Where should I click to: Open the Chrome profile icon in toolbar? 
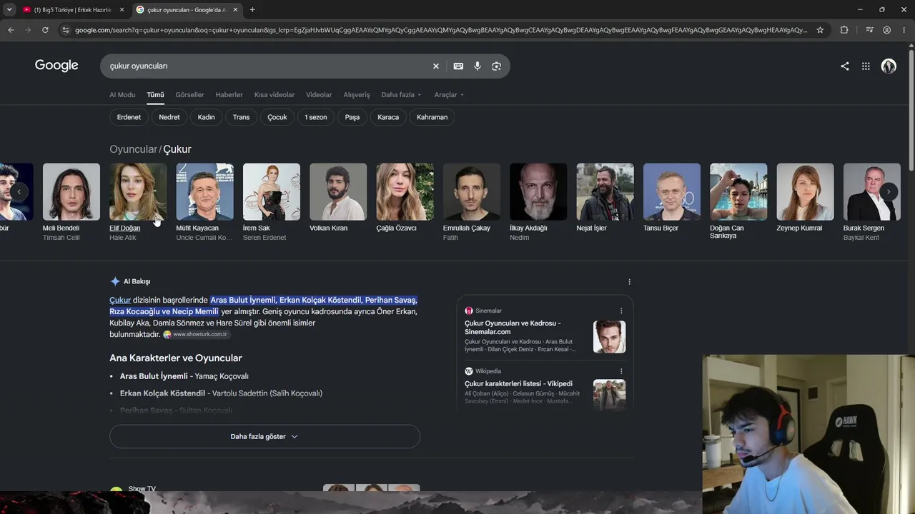coord(886,30)
